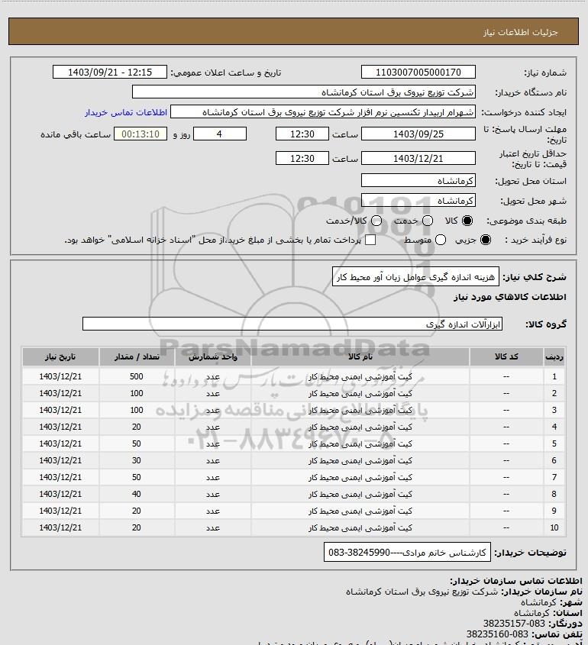
Task: Select the کالا/خدمت radio button
Action: coord(376,221)
